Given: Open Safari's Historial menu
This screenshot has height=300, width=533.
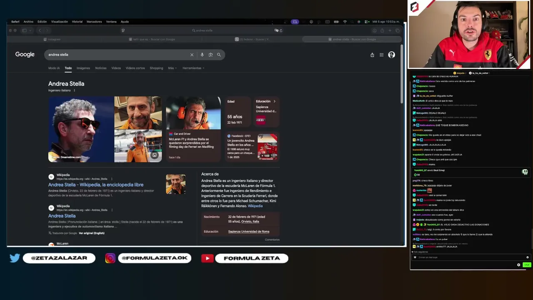Looking at the screenshot, I should pos(77,22).
